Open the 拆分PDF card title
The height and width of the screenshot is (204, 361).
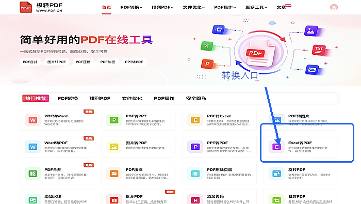[x=134, y=196]
